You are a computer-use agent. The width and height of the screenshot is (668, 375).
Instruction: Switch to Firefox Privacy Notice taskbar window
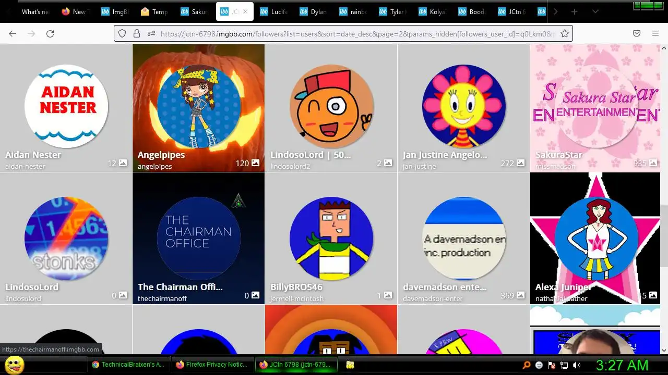click(x=213, y=365)
